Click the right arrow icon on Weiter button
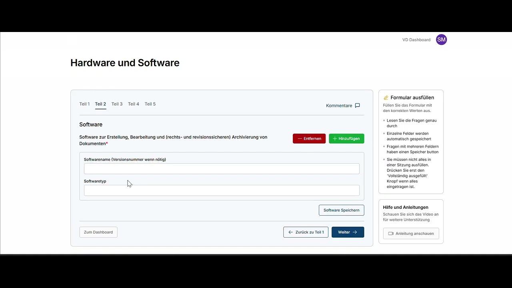The image size is (512, 288). point(355,232)
